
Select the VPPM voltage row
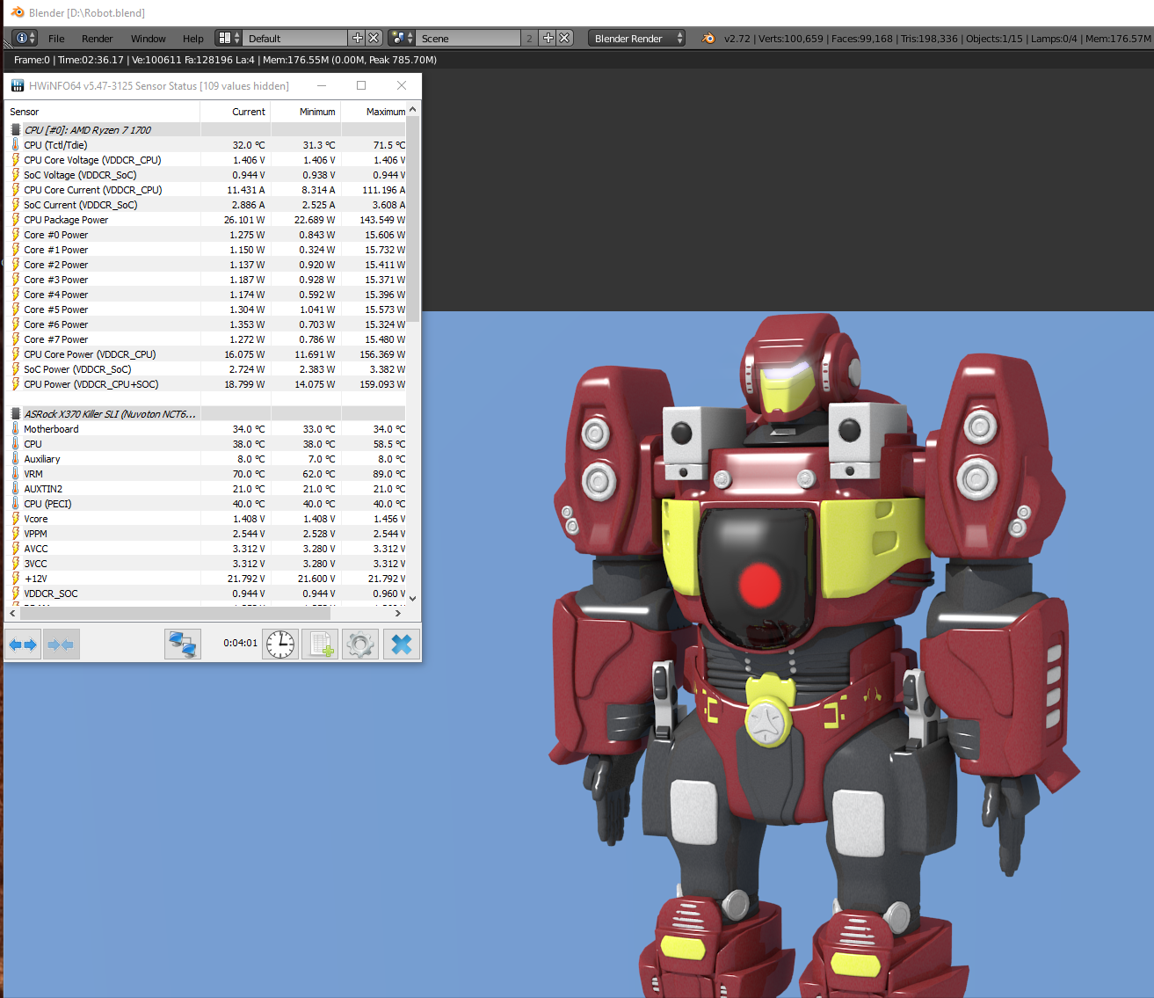tap(207, 534)
